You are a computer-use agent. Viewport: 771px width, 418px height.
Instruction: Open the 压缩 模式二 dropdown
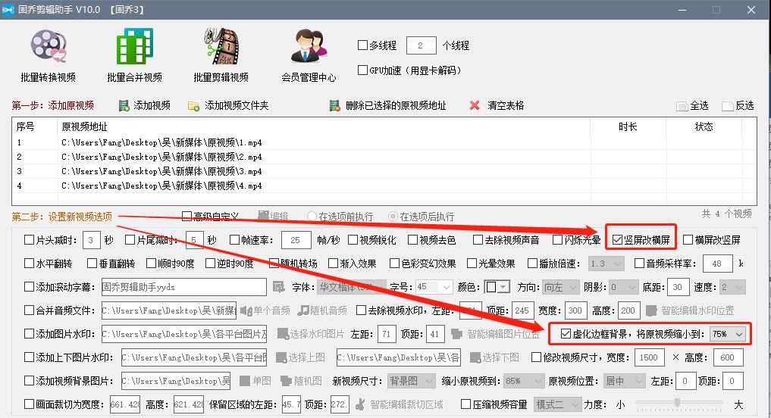pyautogui.click(x=558, y=404)
